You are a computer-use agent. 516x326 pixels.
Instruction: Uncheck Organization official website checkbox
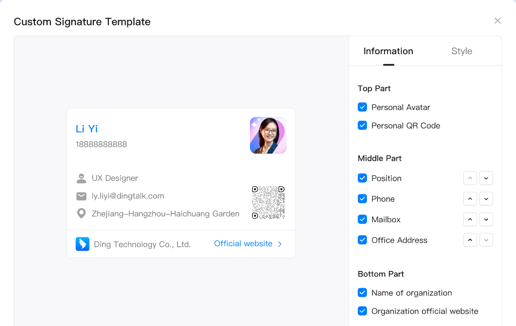click(x=363, y=311)
